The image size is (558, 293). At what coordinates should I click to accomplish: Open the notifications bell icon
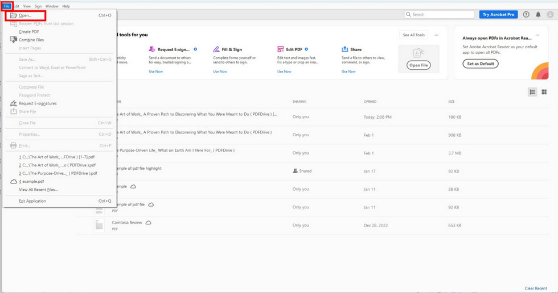click(538, 14)
